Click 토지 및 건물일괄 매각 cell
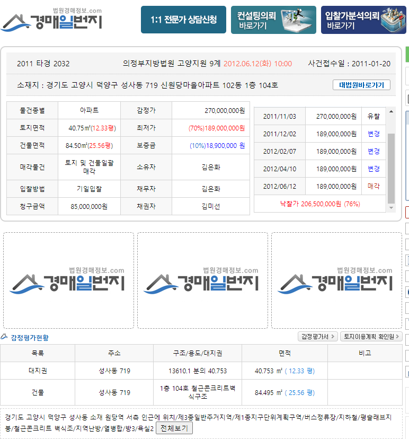Viewport: 409px width, 439px height. coord(89,167)
